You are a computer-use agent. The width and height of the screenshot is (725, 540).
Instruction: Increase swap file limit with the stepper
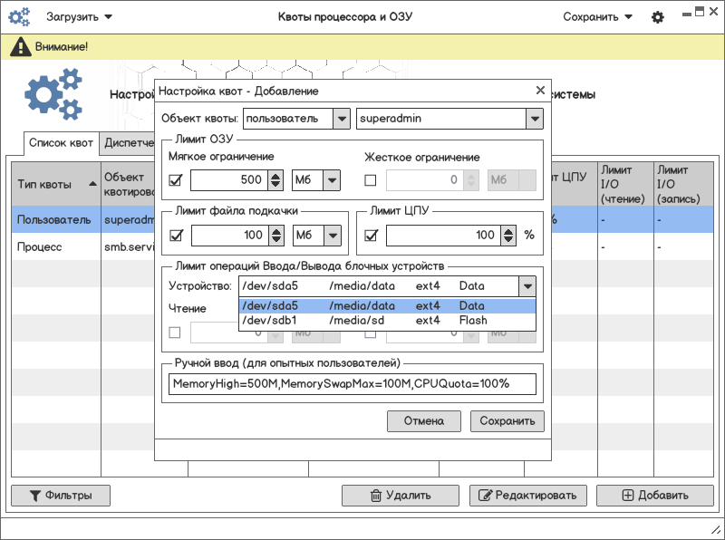point(276,231)
